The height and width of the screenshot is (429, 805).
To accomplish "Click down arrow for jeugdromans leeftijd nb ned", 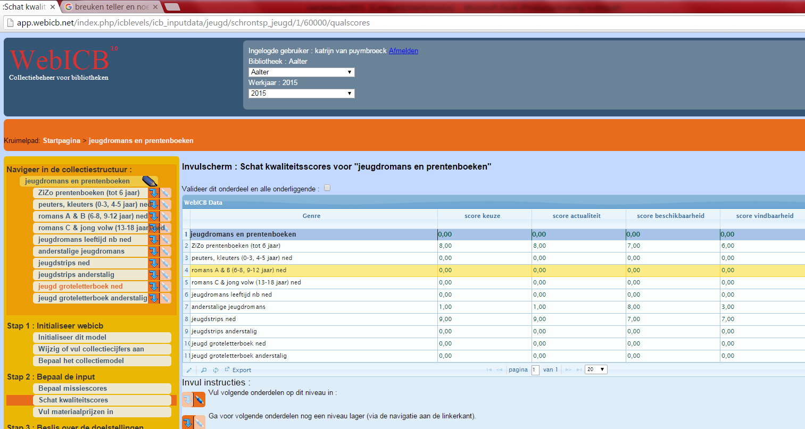I will click(154, 240).
